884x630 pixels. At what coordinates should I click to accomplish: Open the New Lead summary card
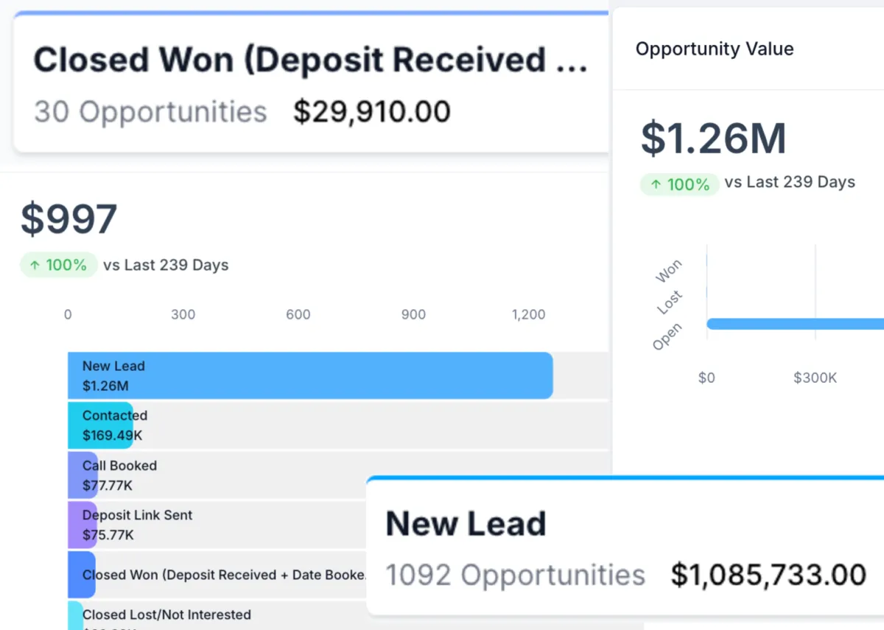pos(625,545)
